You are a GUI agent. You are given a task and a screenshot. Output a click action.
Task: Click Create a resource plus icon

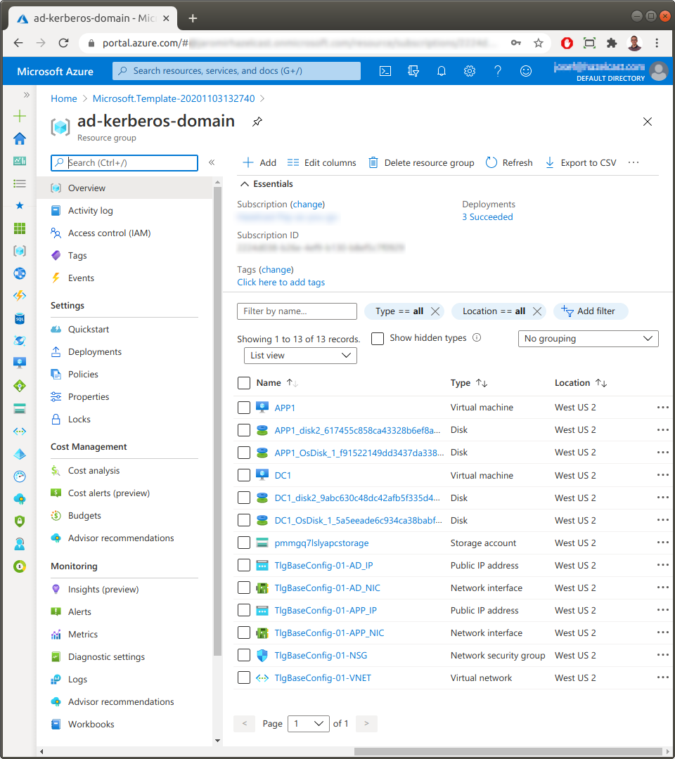[20, 116]
